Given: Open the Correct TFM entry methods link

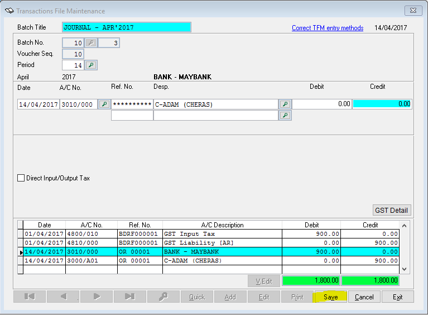Looking at the screenshot, I should tap(328, 28).
